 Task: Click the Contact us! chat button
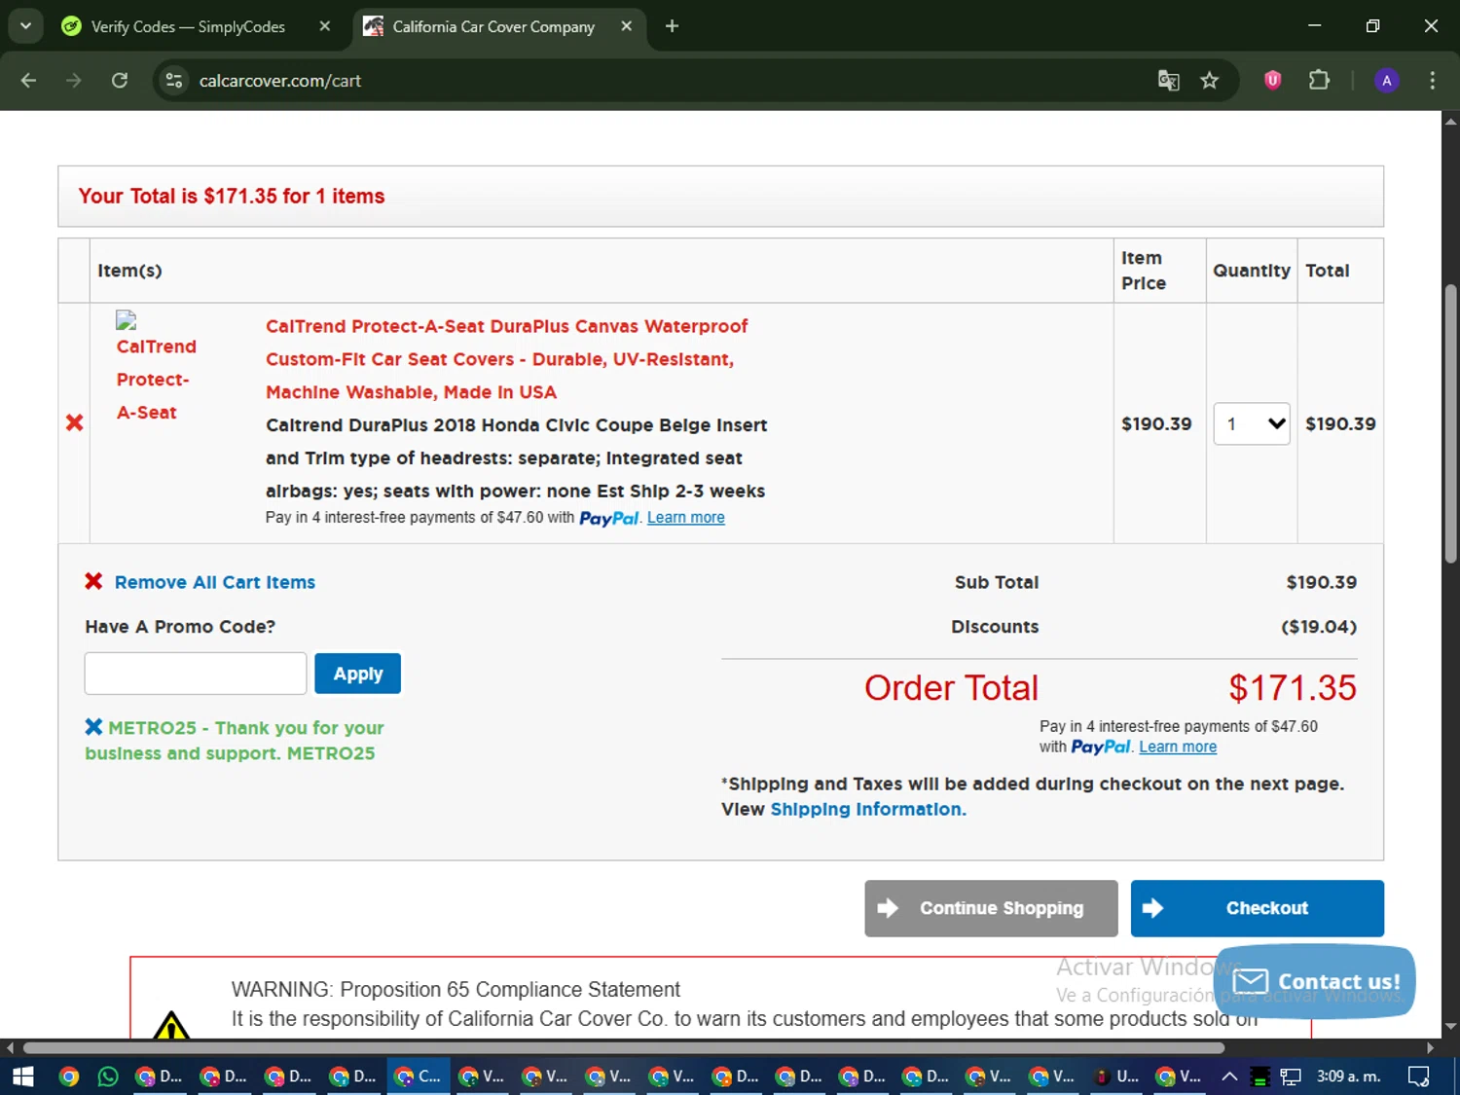1315,981
